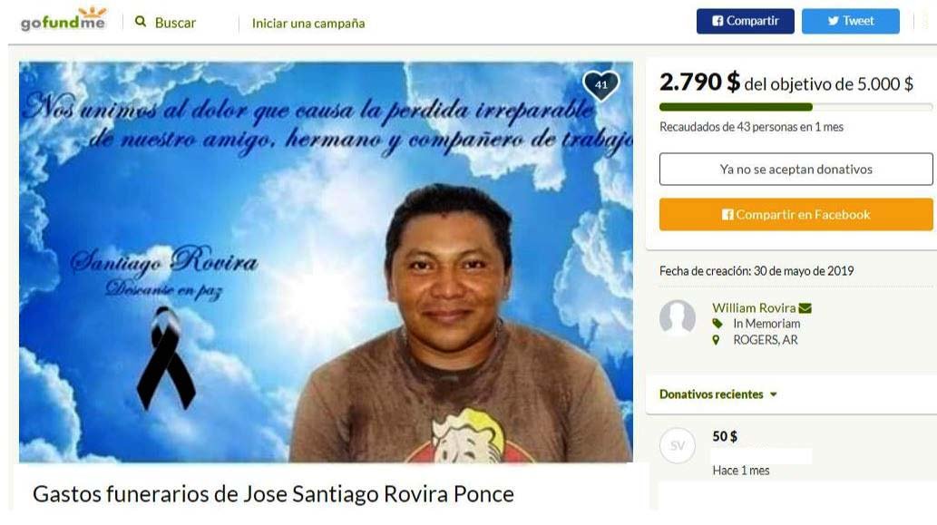937x525 pixels.
Task: Click the Ya no se aceptan donativos button
Action: point(796,169)
